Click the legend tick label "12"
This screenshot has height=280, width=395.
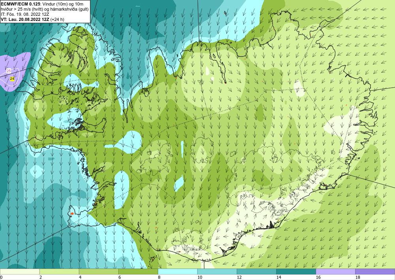coord(239,277)
